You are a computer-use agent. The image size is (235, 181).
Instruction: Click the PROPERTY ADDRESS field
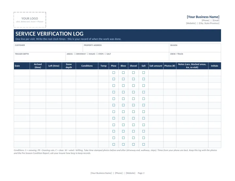tap(126, 48)
